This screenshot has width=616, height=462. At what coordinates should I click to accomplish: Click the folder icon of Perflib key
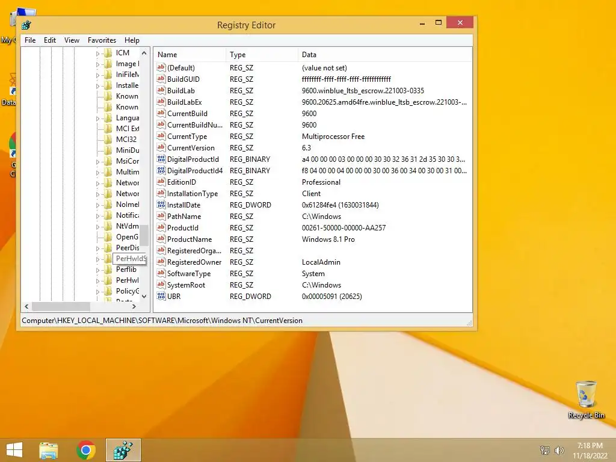pos(108,269)
